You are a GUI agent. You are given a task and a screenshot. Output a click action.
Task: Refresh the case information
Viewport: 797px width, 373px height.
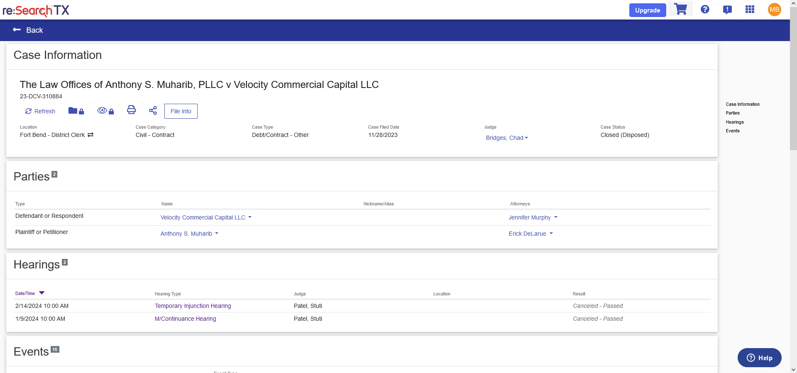40,111
